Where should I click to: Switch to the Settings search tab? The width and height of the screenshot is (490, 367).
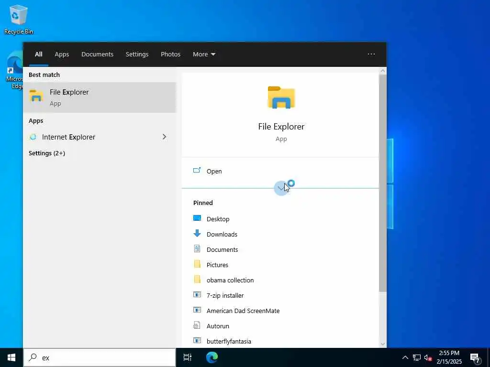(x=137, y=54)
